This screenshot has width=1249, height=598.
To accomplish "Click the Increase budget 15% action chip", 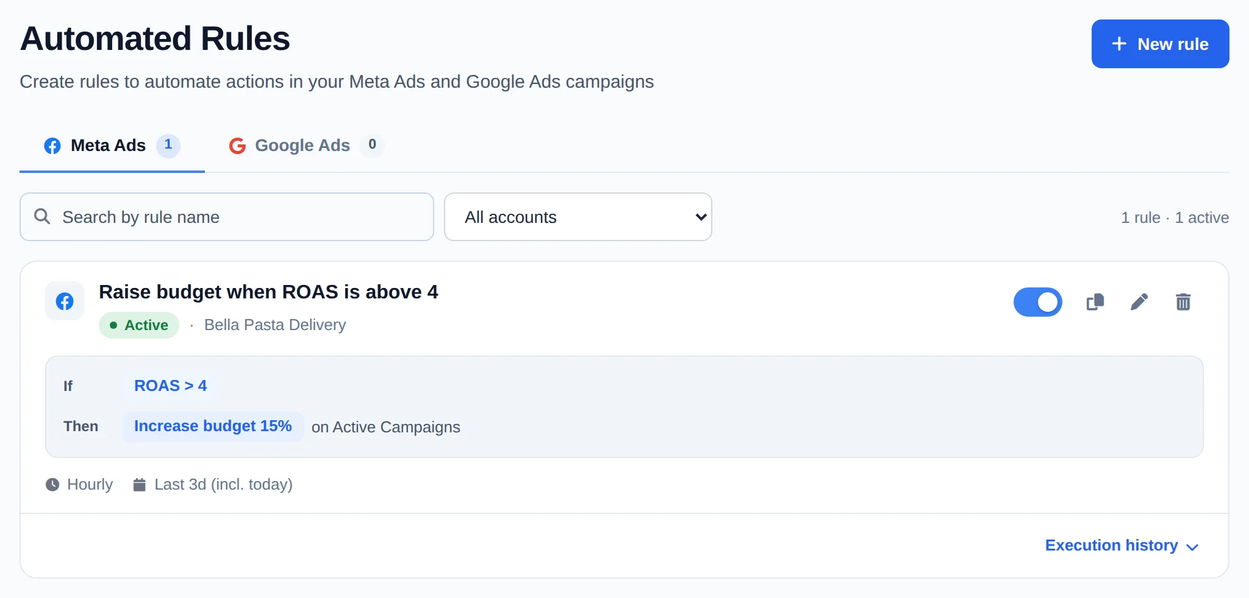I will click(x=213, y=426).
